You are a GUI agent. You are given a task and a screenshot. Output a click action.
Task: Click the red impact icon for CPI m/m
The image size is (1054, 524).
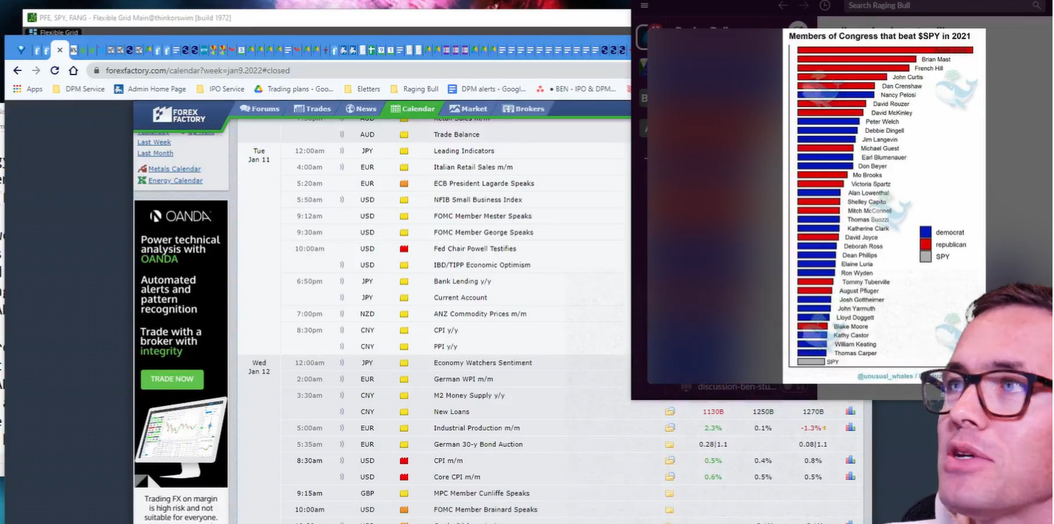(404, 461)
